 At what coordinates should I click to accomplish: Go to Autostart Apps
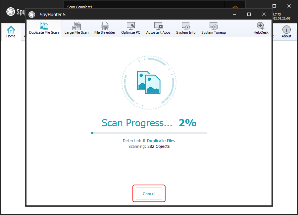tap(158, 28)
